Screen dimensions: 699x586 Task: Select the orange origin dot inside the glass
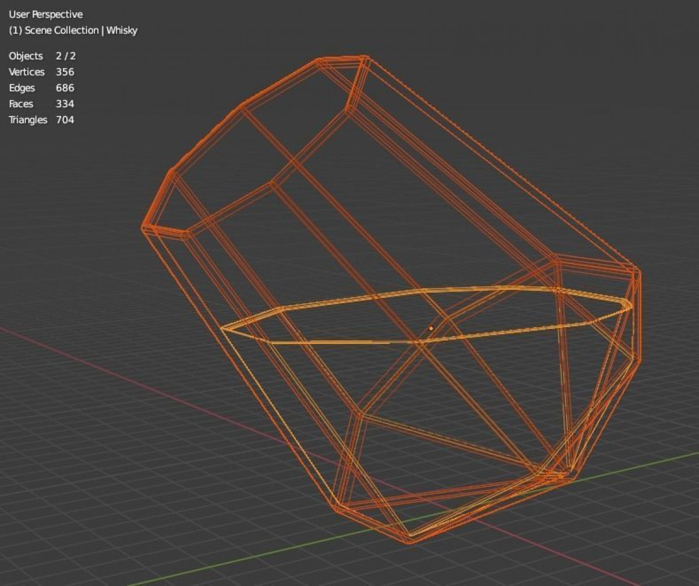point(431,328)
